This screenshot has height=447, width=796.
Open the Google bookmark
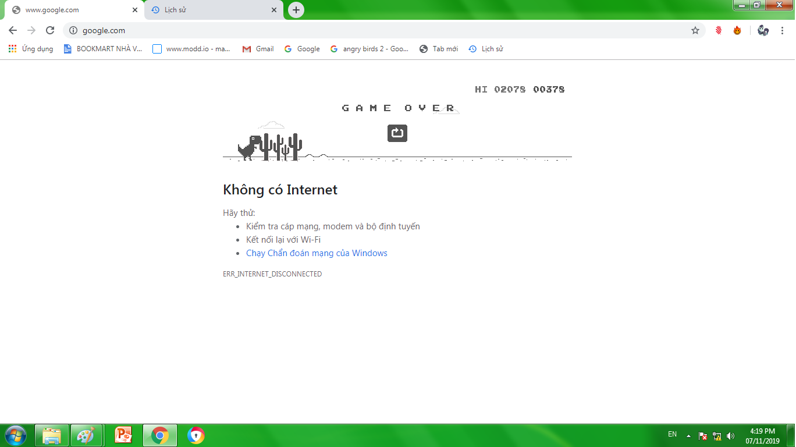pyautogui.click(x=302, y=49)
